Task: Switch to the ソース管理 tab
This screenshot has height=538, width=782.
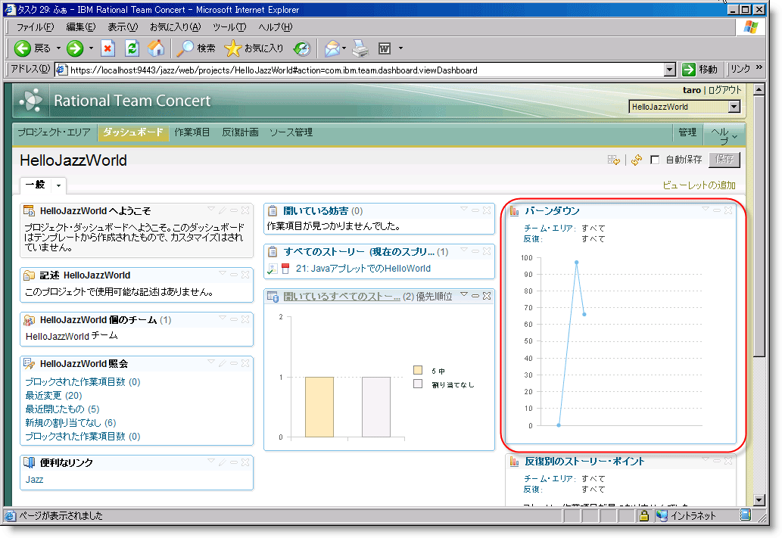Action: pyautogui.click(x=291, y=132)
